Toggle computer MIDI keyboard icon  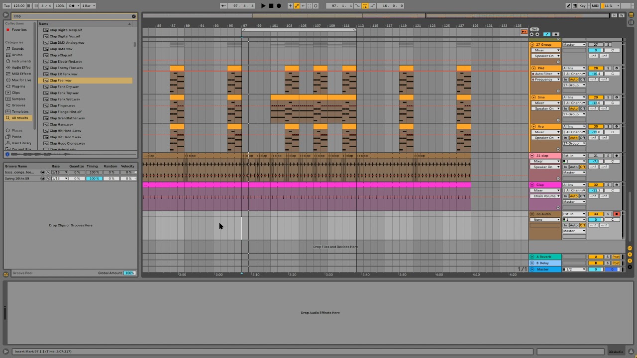575,6
